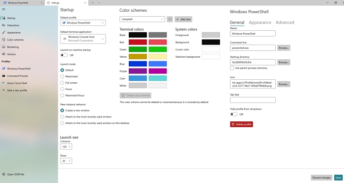Click the PowerShell icon on the first tab
Screen dimensions: 344x183
coord(5,3)
